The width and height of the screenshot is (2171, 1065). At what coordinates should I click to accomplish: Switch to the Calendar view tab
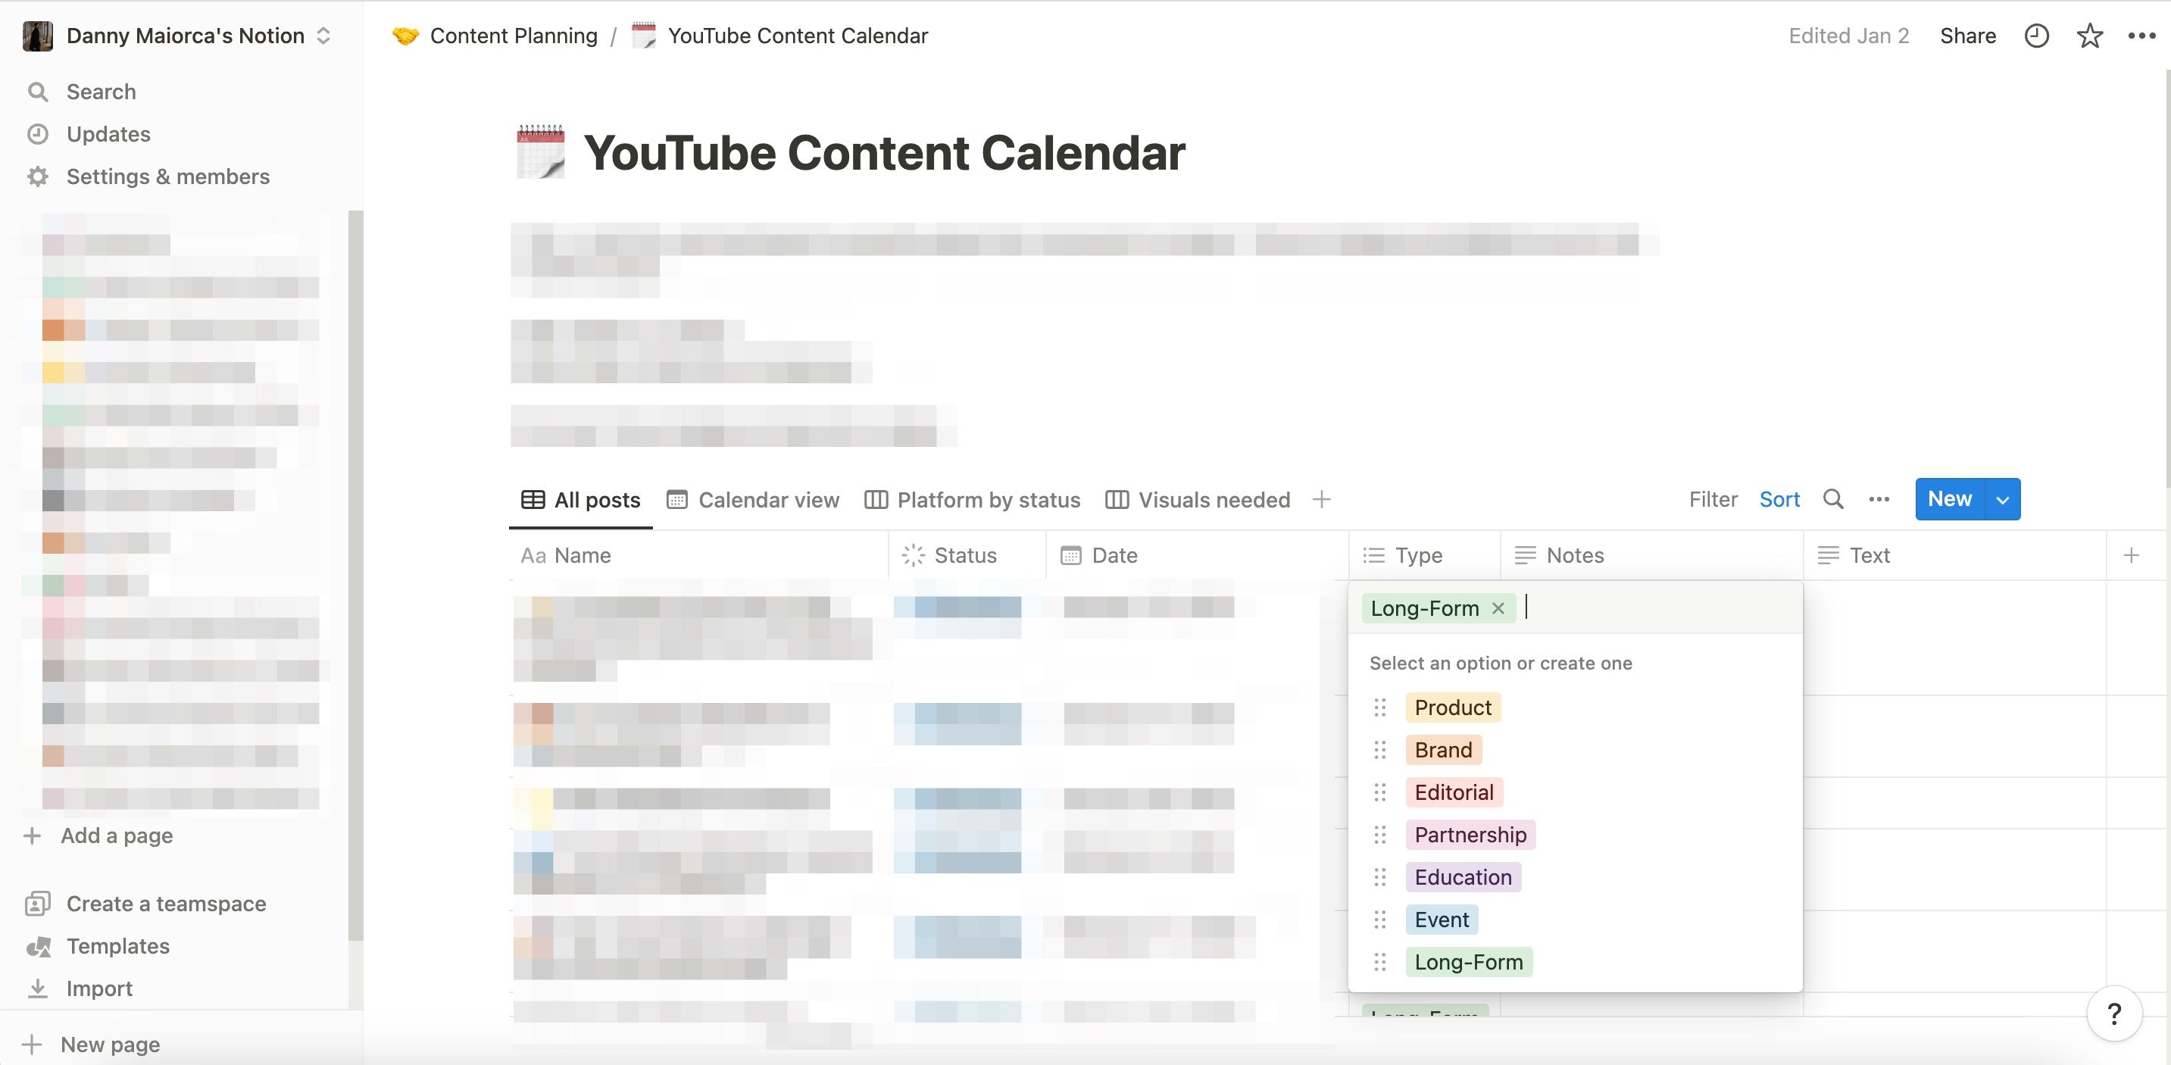point(753,500)
